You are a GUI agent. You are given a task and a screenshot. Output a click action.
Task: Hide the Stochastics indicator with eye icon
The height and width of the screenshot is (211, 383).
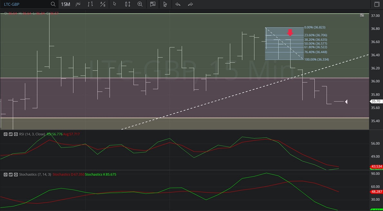11,174
